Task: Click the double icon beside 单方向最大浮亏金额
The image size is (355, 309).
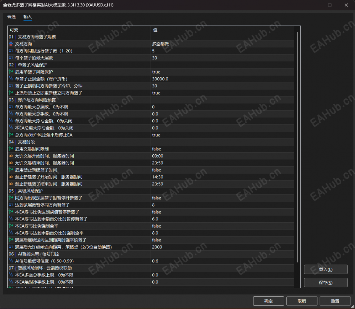Action: click(11, 121)
